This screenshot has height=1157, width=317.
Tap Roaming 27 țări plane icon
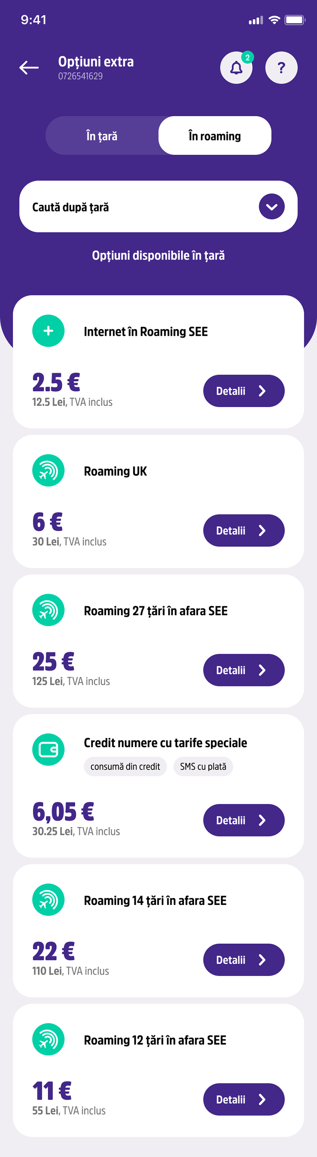click(x=49, y=610)
